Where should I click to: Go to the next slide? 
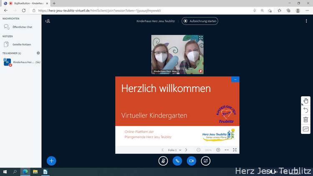pyautogui.click(x=186, y=150)
